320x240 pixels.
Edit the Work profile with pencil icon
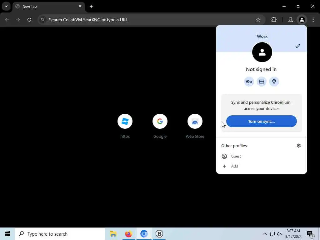point(298,46)
